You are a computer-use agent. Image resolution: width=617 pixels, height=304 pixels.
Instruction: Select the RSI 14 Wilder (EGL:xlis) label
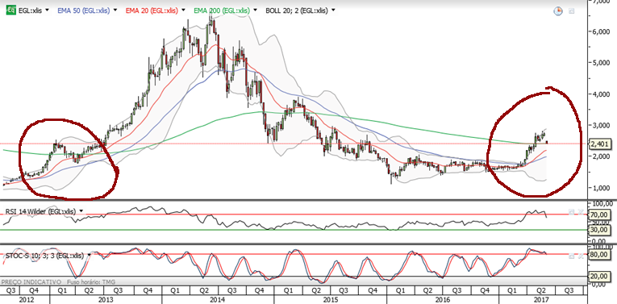pos(40,211)
